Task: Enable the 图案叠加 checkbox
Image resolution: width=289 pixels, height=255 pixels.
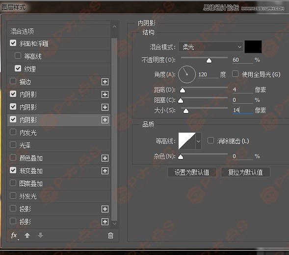Action: [x=13, y=183]
